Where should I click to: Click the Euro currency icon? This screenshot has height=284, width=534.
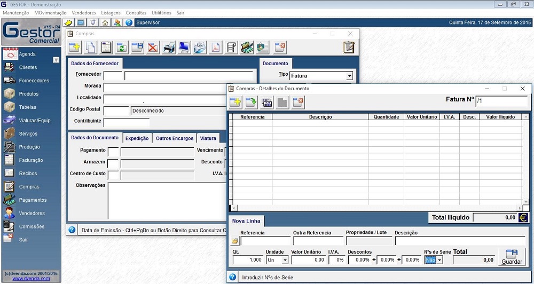click(523, 217)
